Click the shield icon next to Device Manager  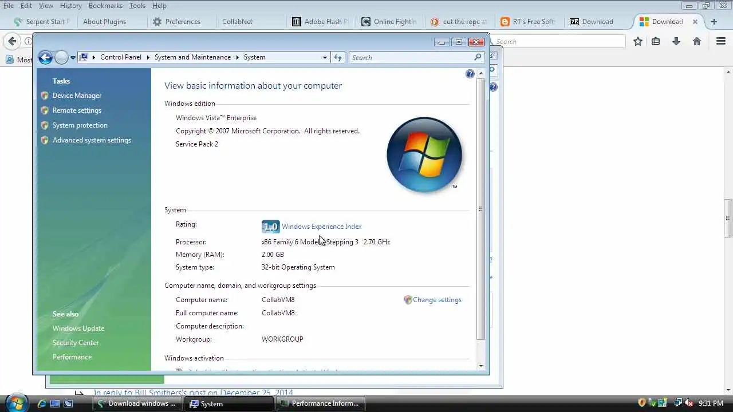(x=45, y=96)
